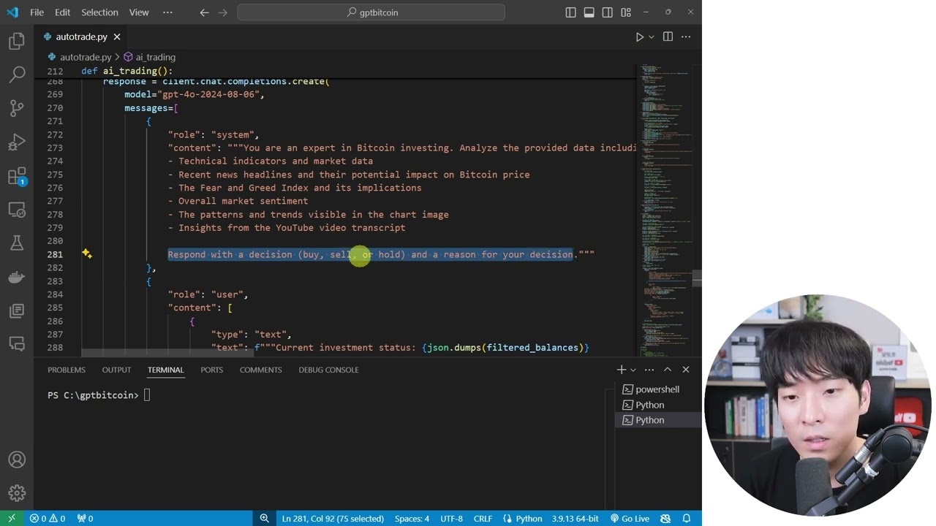Open notifications bell in status bar
This screenshot has height=526, width=936.
pos(687,518)
